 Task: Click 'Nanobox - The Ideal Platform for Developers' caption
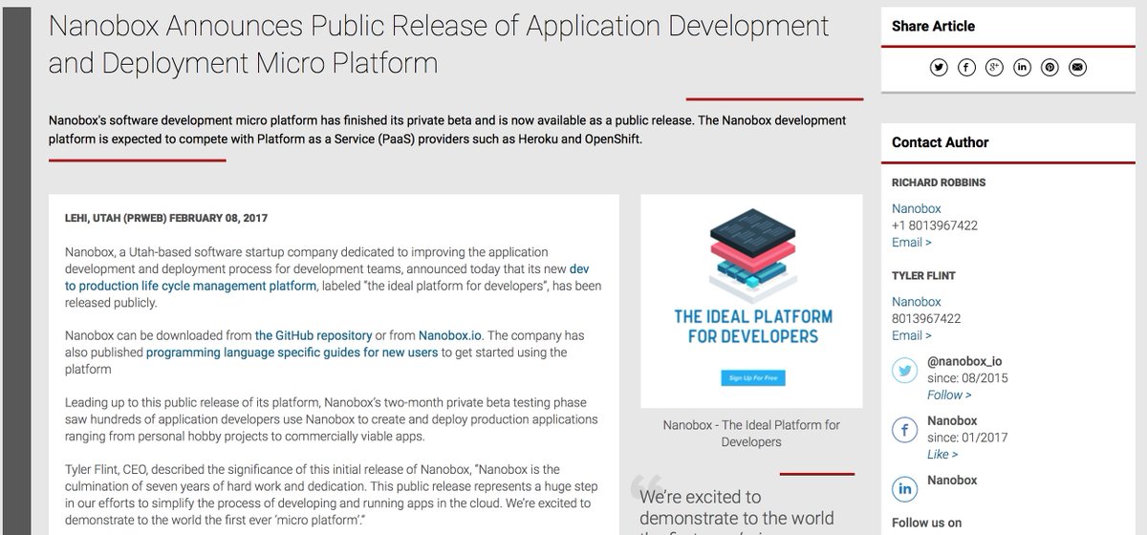pos(751,434)
